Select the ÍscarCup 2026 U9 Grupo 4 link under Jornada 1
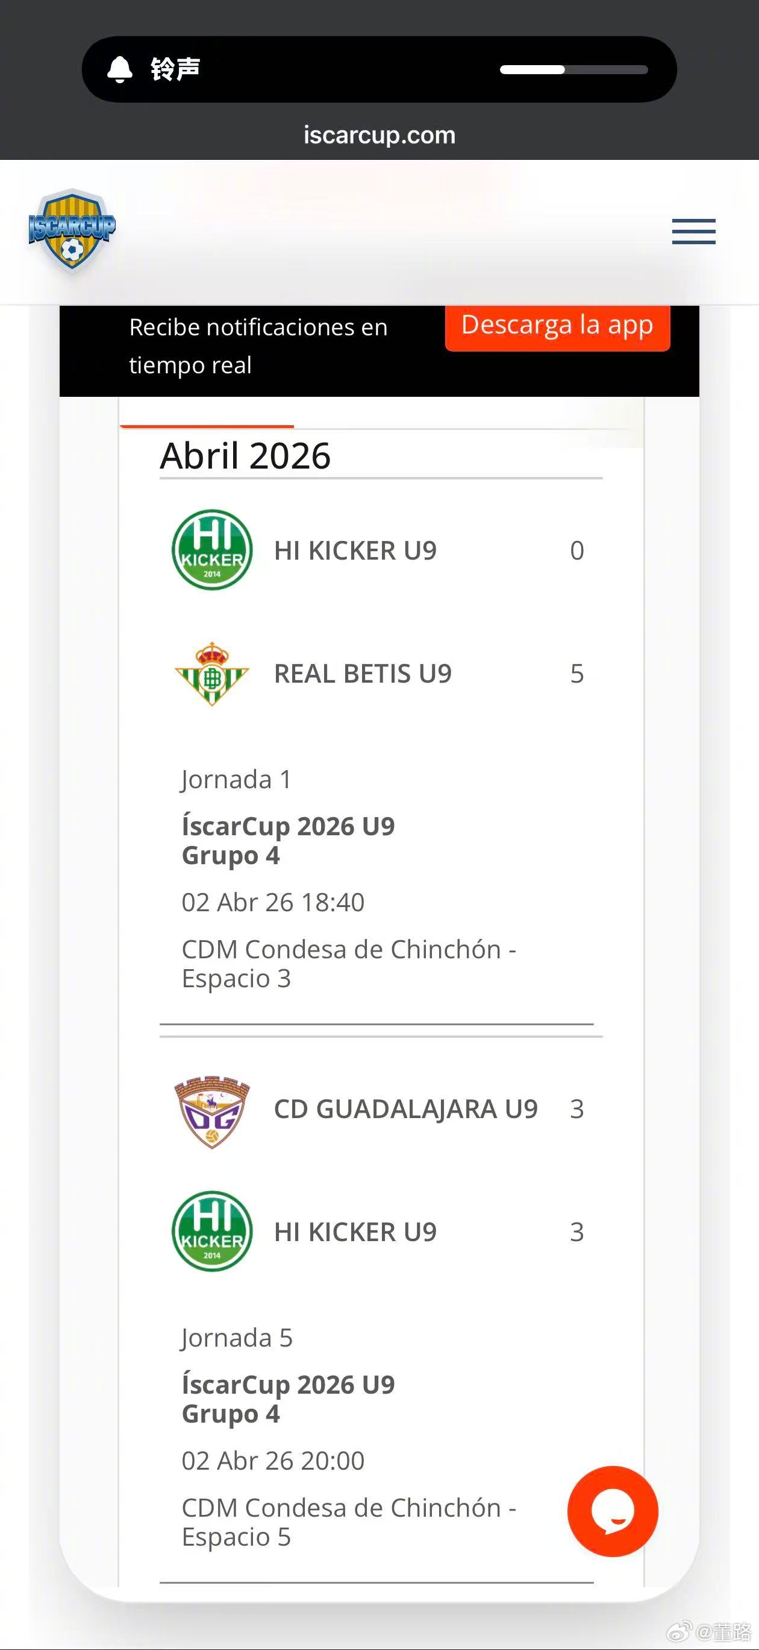Viewport: 759px width, 1650px height. point(288,840)
